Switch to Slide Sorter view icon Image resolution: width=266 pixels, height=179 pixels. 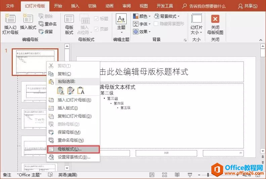click(164, 175)
